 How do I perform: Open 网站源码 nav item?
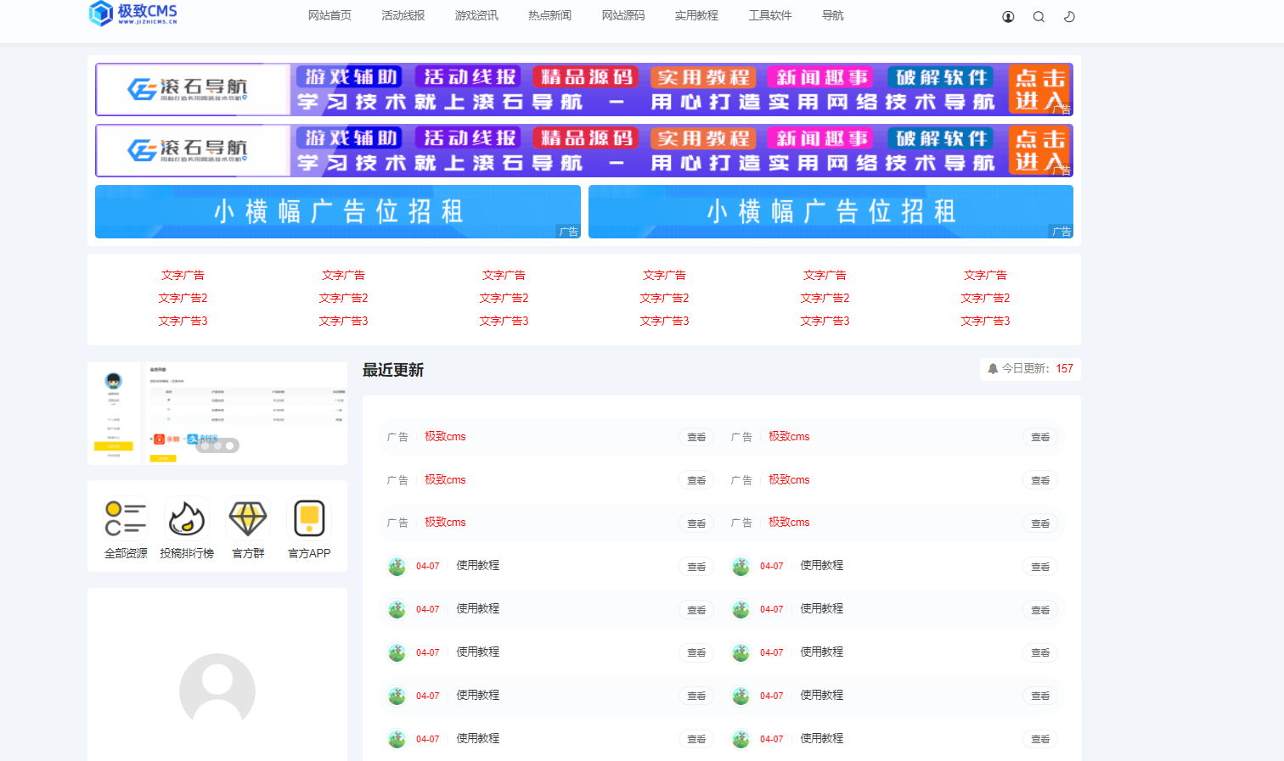tap(623, 15)
